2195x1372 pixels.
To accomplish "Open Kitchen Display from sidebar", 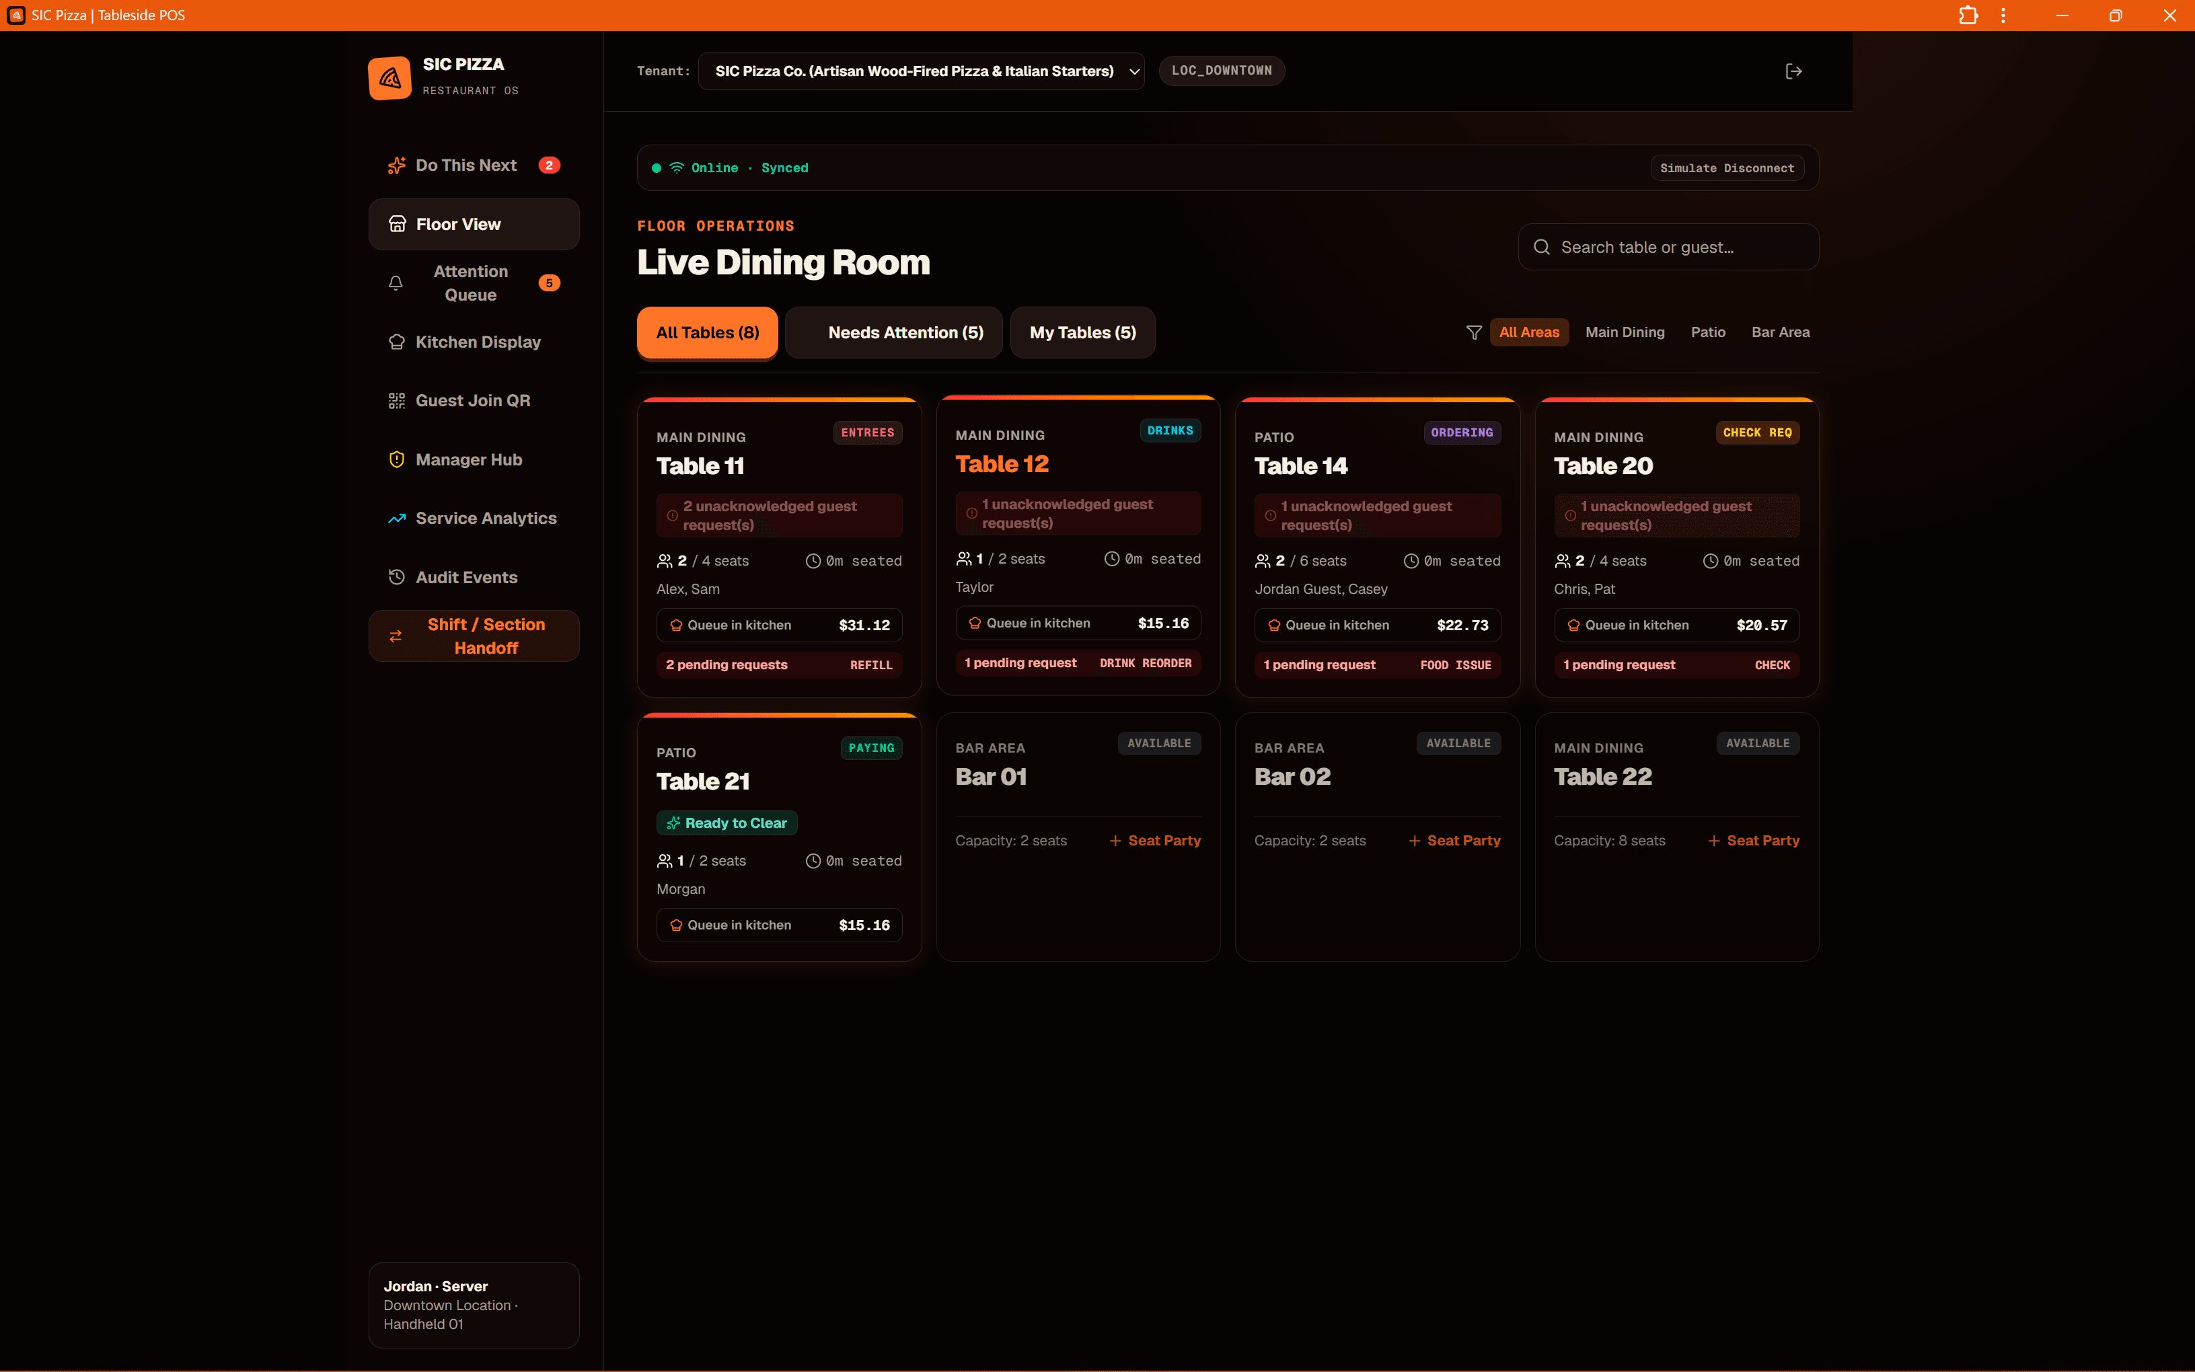I will [x=474, y=342].
